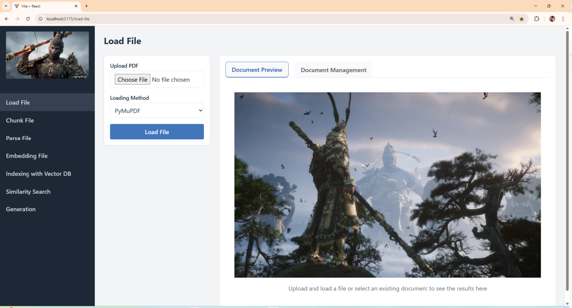
Task: Click the Choose File button
Action: [132, 80]
